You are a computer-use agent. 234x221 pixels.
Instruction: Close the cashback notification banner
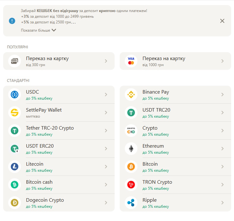pyautogui.click(x=222, y=21)
